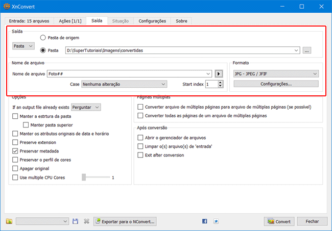The width and height of the screenshot is (332, 231).
Task: Open the Twitter link icon
Action: point(216,221)
